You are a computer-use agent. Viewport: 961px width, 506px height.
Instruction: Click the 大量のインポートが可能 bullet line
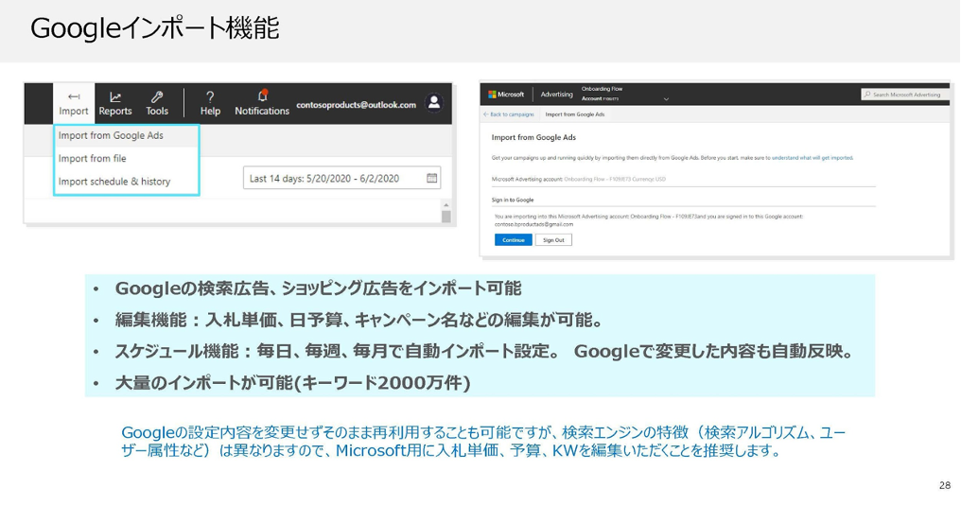293,383
